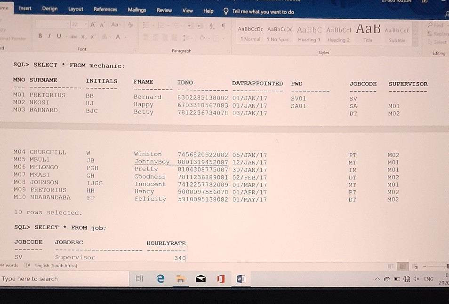This screenshot has height=304, width=449.
Task: Toggle bold formatting in the Font group
Action: point(40,36)
